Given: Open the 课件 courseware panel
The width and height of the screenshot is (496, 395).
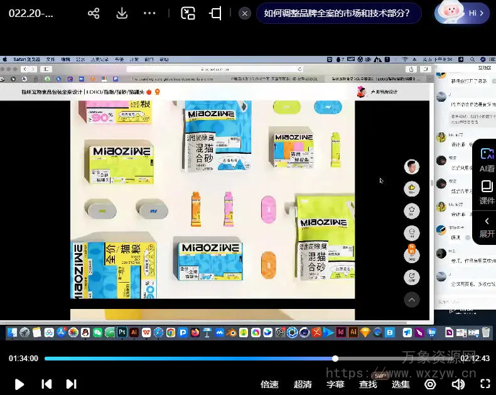Looking at the screenshot, I should click(487, 192).
